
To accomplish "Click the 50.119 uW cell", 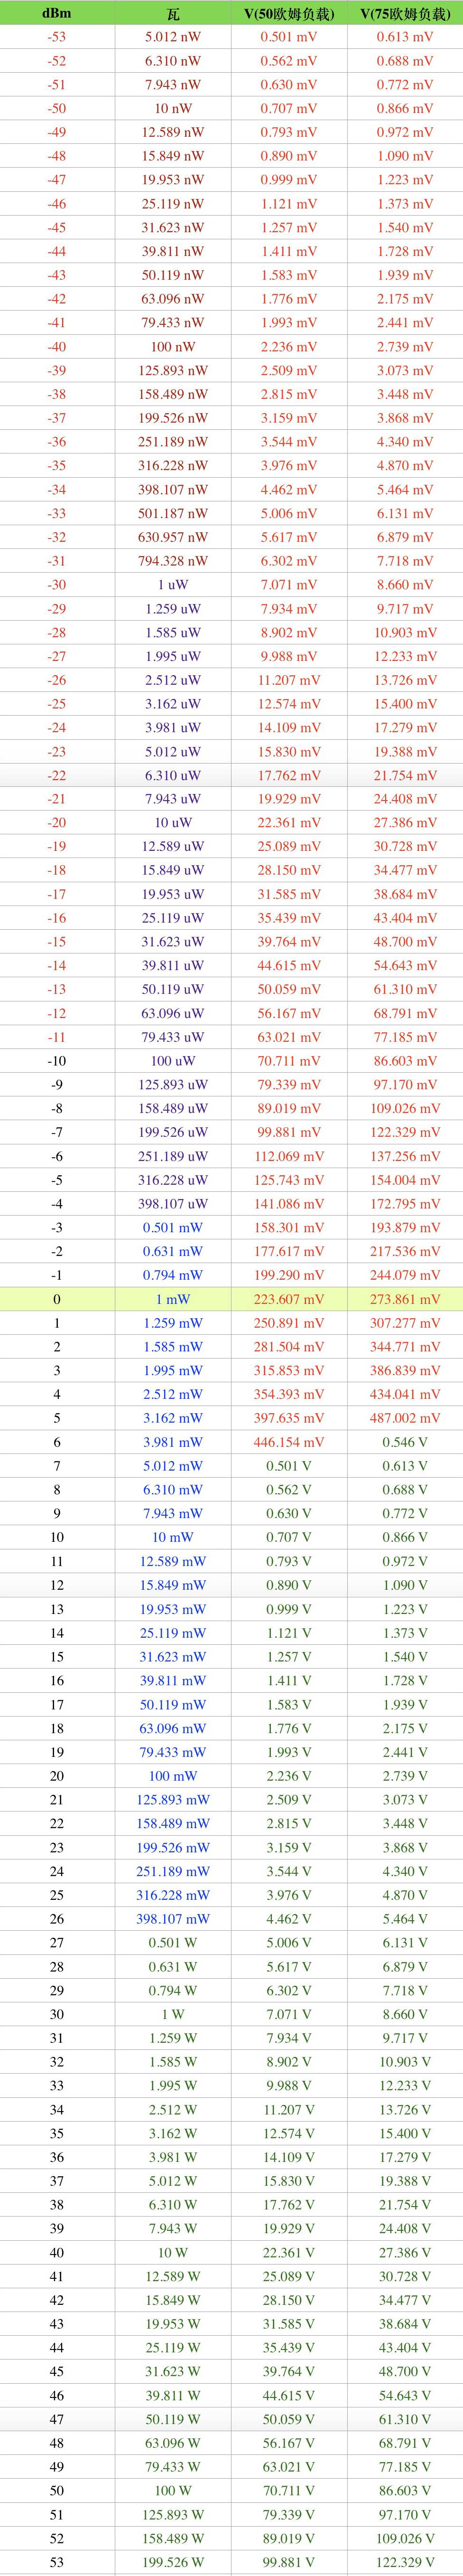I will pos(173,990).
